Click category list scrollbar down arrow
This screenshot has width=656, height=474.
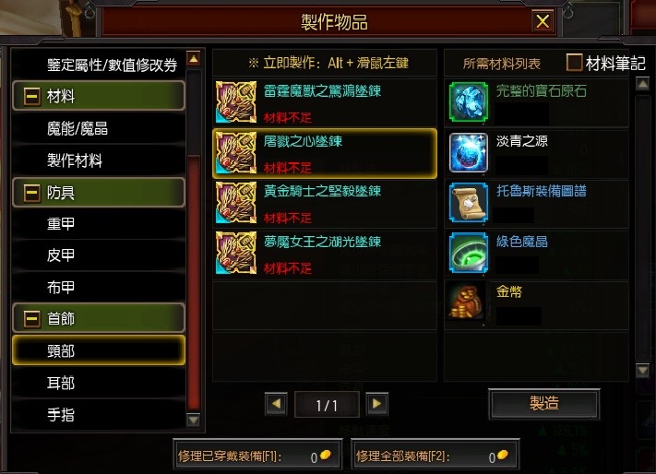click(193, 420)
